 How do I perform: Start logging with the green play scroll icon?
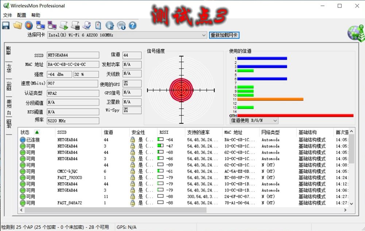click(x=64, y=25)
